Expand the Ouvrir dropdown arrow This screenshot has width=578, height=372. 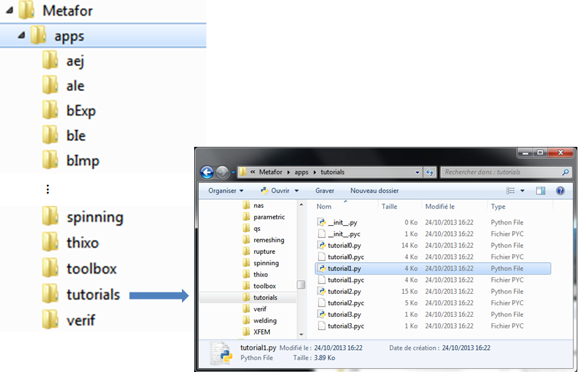pos(297,190)
